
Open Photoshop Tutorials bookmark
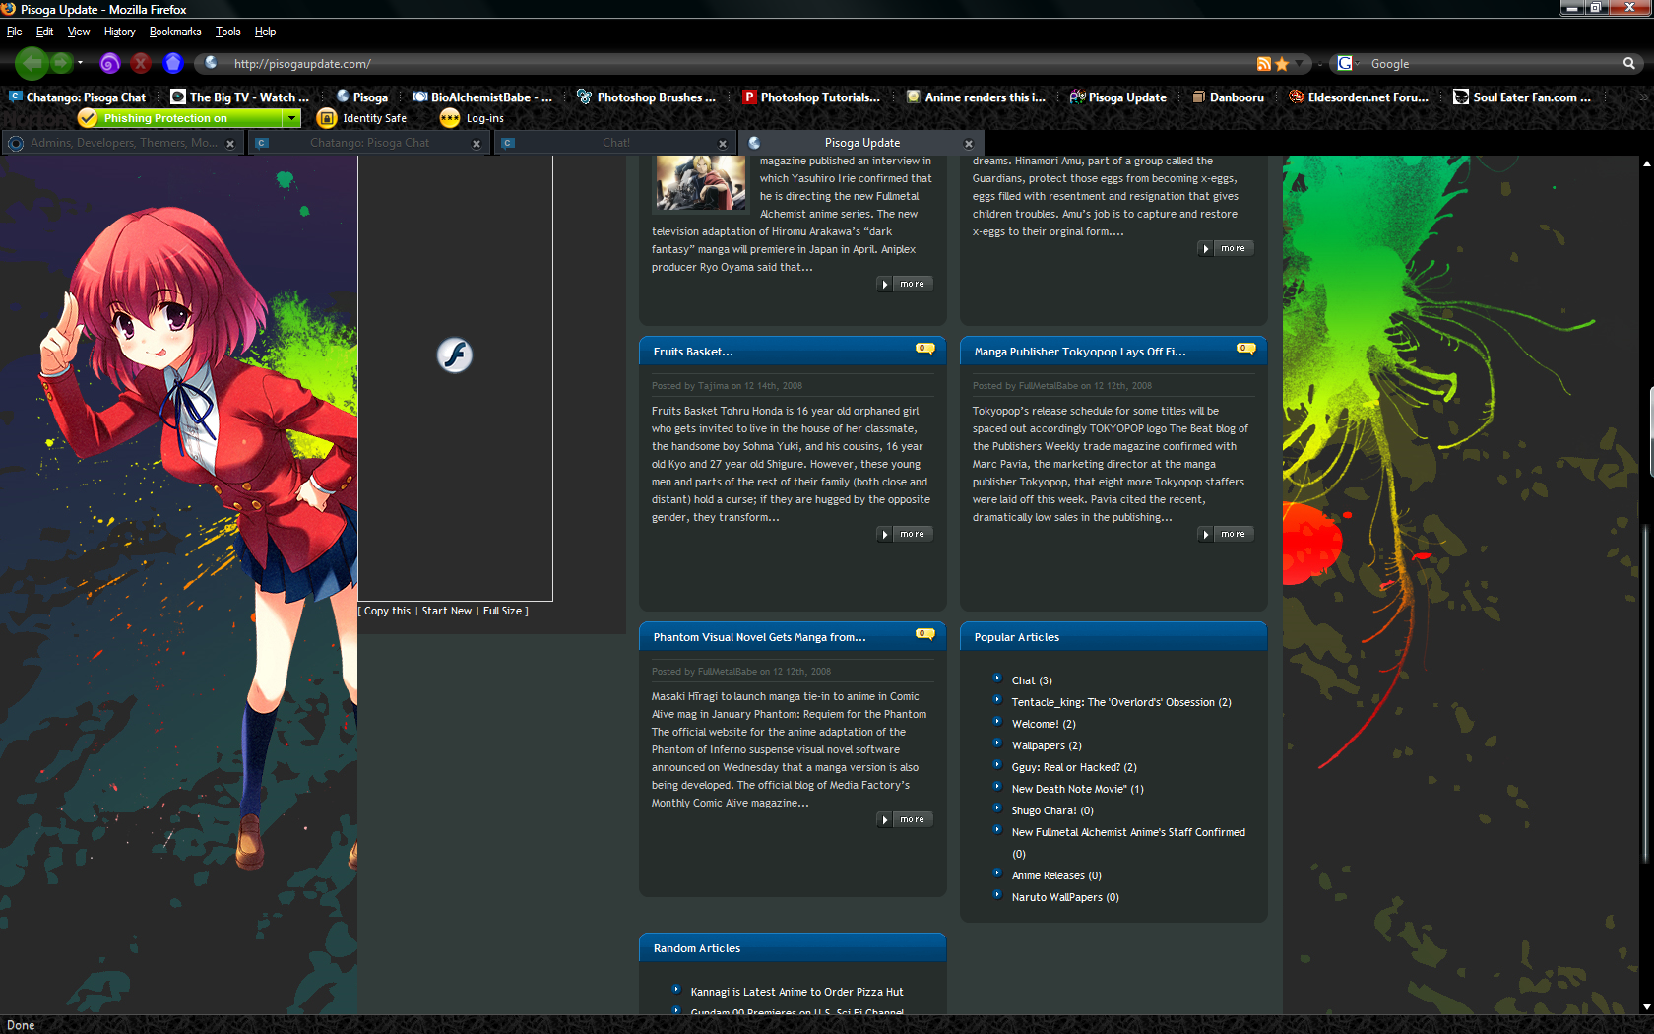click(x=812, y=97)
